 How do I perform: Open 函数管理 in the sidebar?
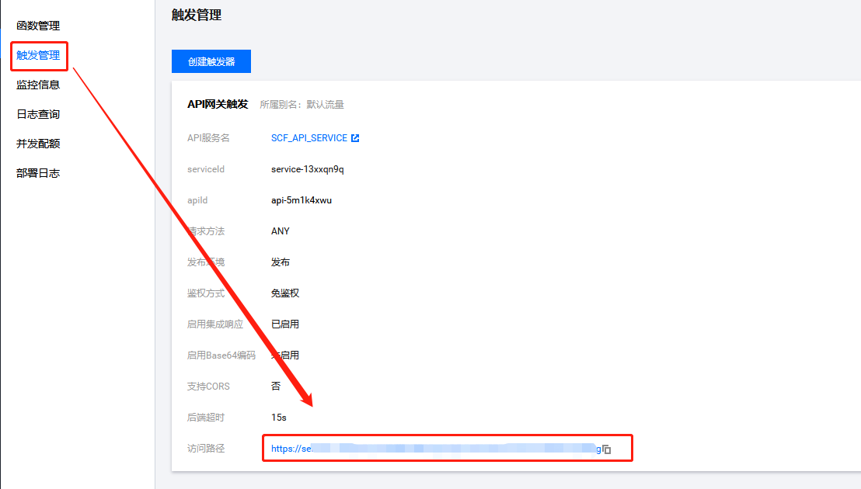pyautogui.click(x=38, y=26)
